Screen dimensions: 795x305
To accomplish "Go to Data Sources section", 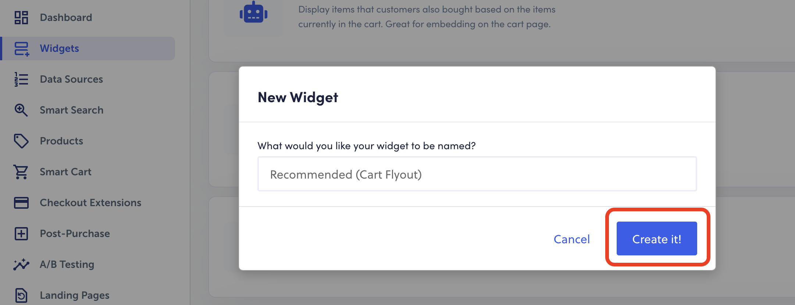I will (x=71, y=79).
